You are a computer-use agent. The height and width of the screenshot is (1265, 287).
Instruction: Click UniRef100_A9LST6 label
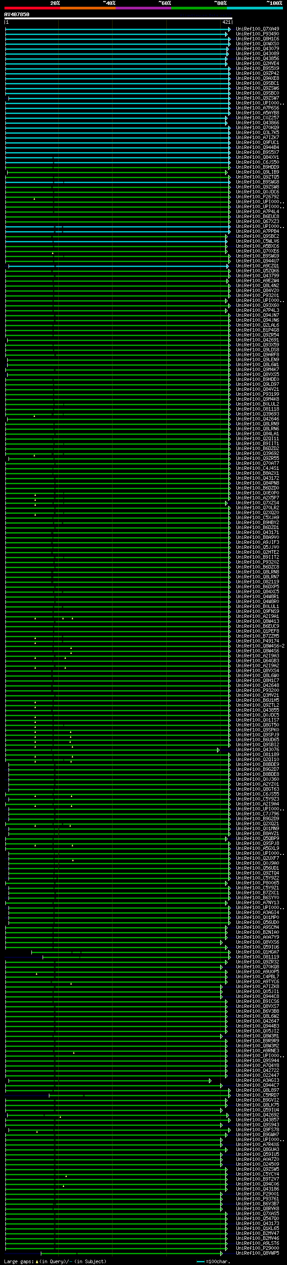257,1243
